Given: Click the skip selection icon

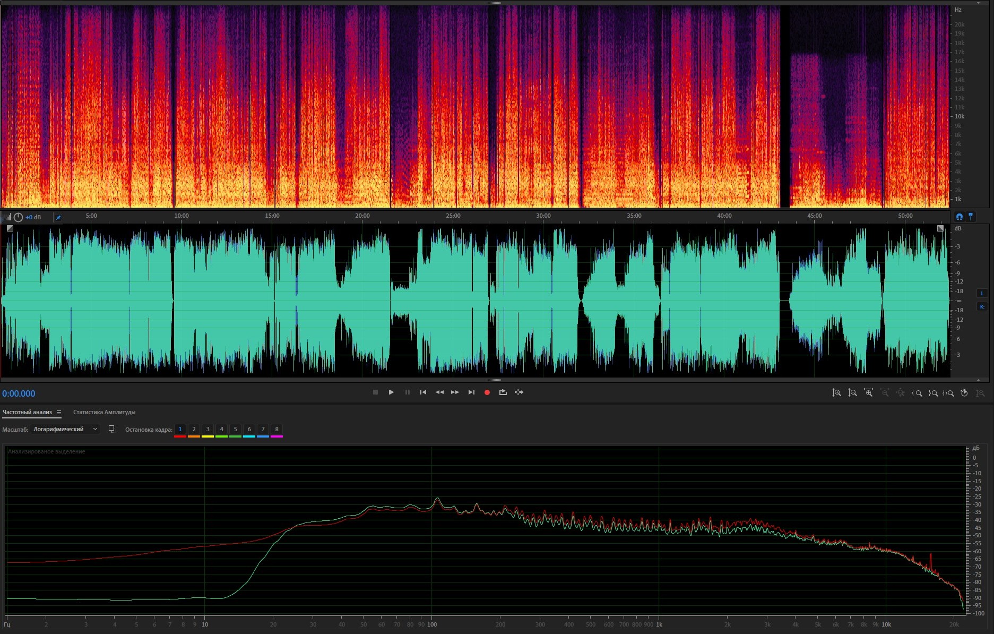Looking at the screenshot, I should coord(519,392).
